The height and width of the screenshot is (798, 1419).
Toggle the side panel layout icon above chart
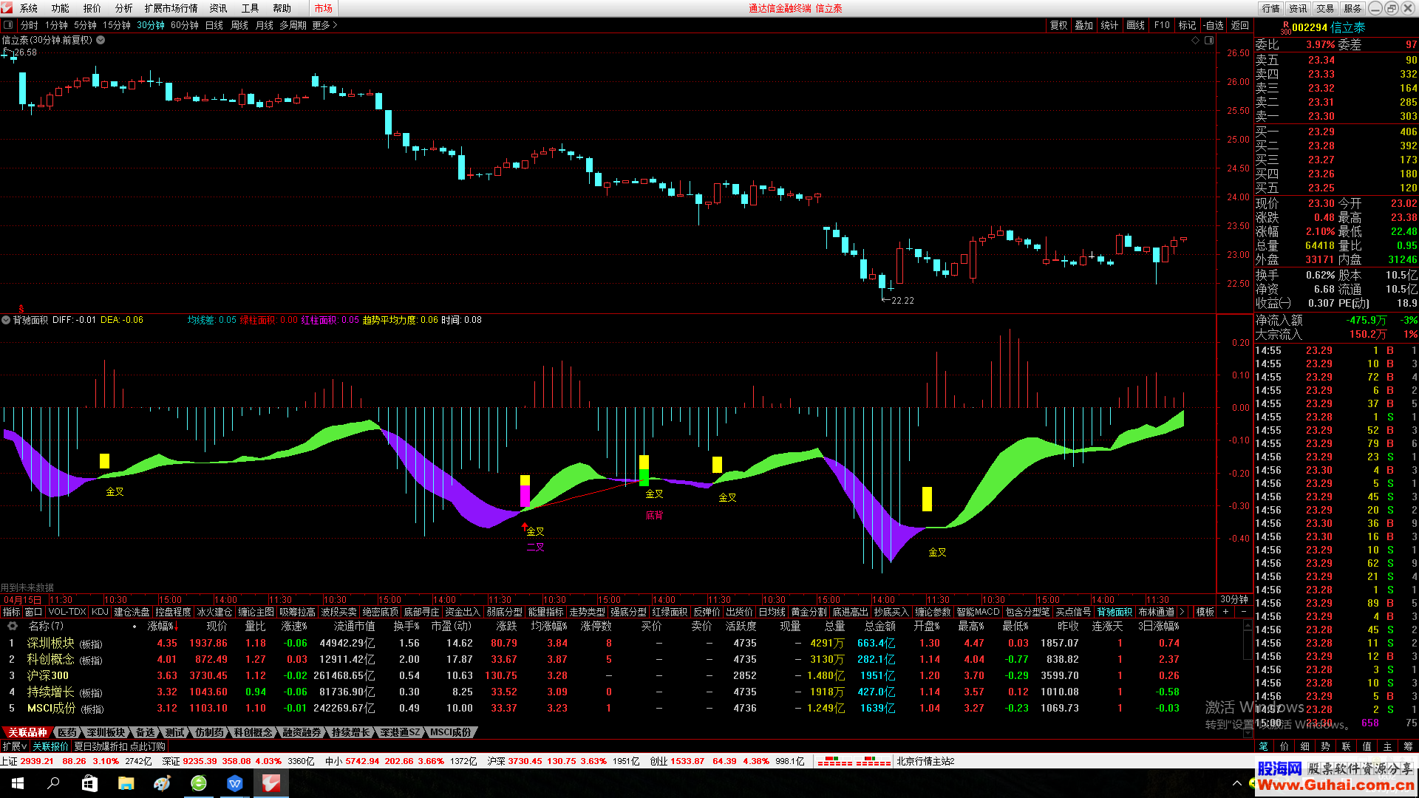coord(1209,41)
